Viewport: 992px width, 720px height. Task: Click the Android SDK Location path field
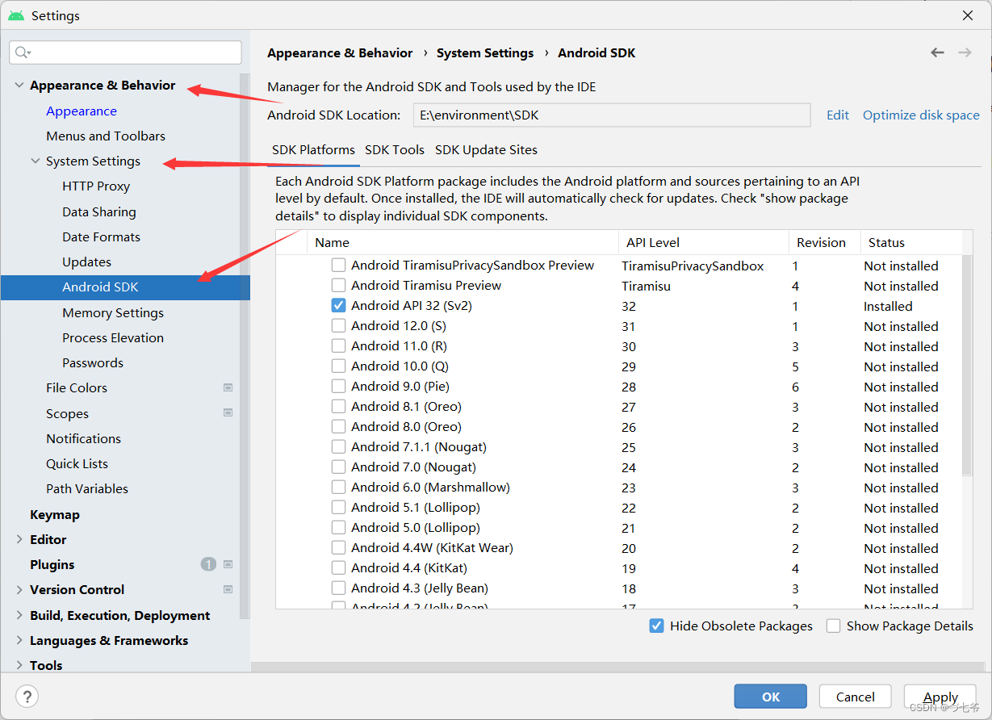612,115
